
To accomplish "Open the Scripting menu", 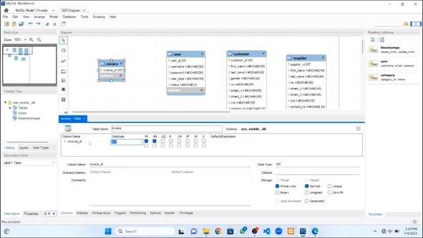I will [x=98, y=17].
